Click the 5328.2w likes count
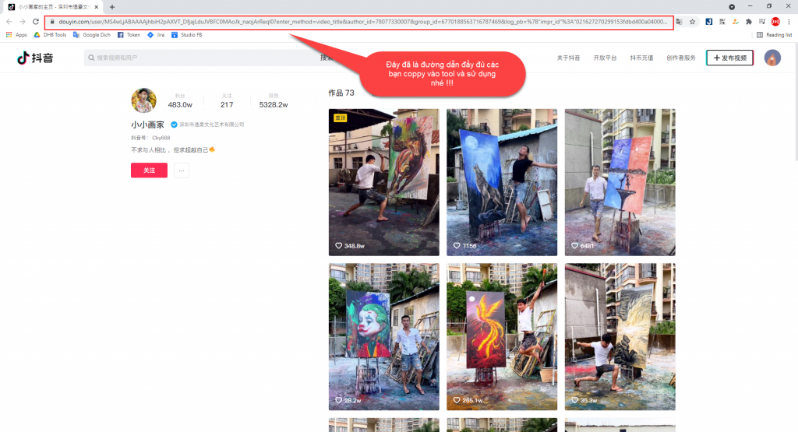Viewport: 798px width, 432px height. (x=274, y=105)
